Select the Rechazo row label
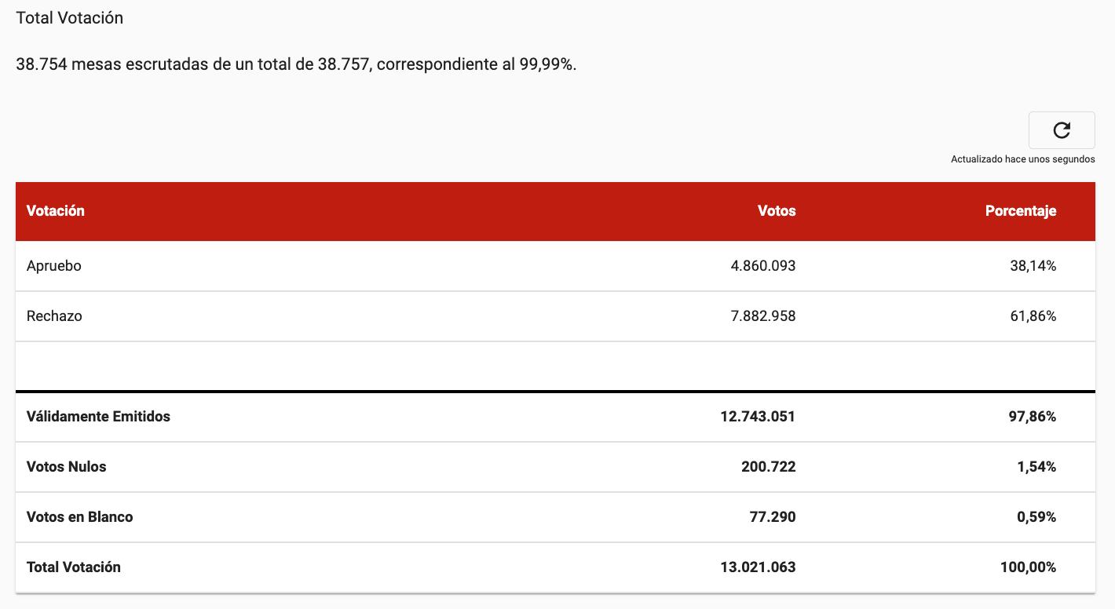 [54, 316]
